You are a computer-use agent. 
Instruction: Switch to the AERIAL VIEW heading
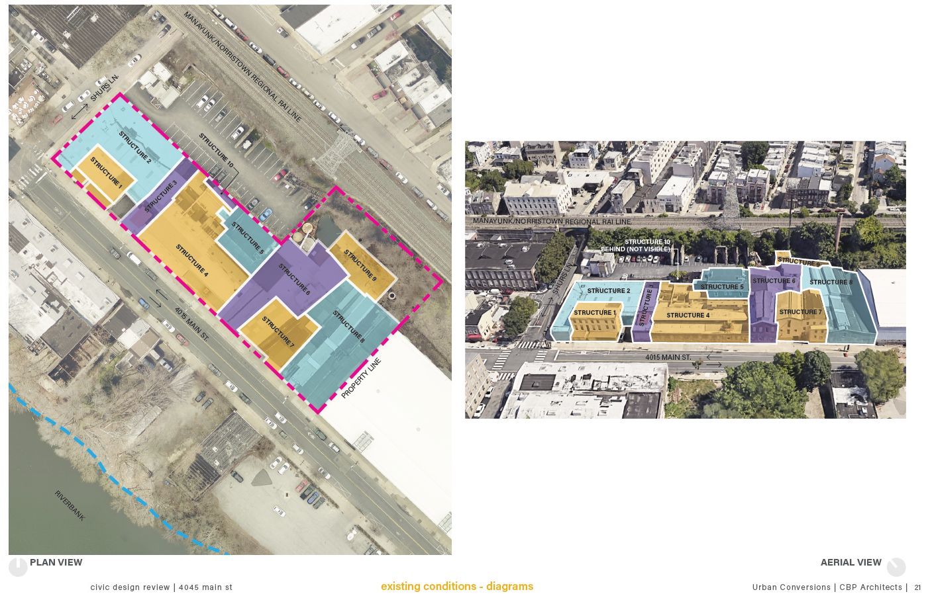(851, 562)
